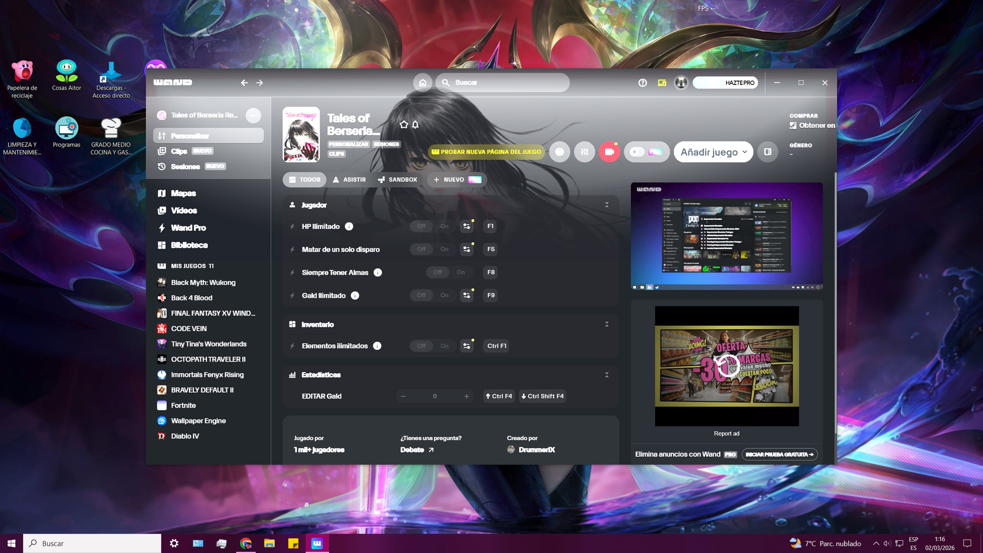Open Wand app in Windows taskbar

point(317,543)
